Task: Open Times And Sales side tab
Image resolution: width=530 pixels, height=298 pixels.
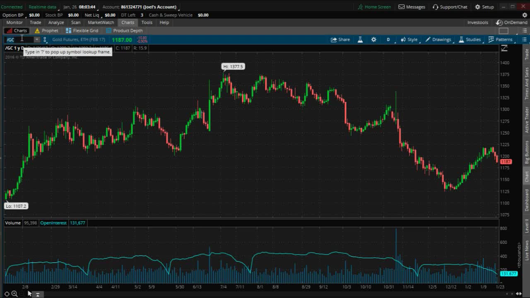Action: coord(527,83)
